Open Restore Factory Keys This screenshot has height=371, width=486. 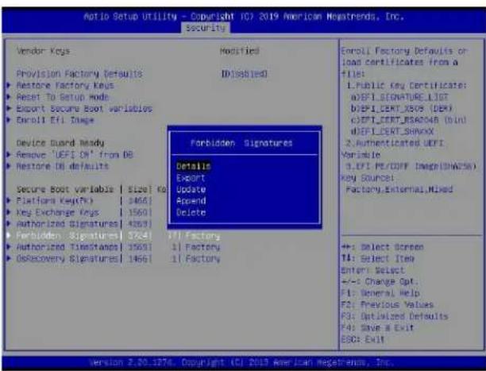[x=65, y=85]
